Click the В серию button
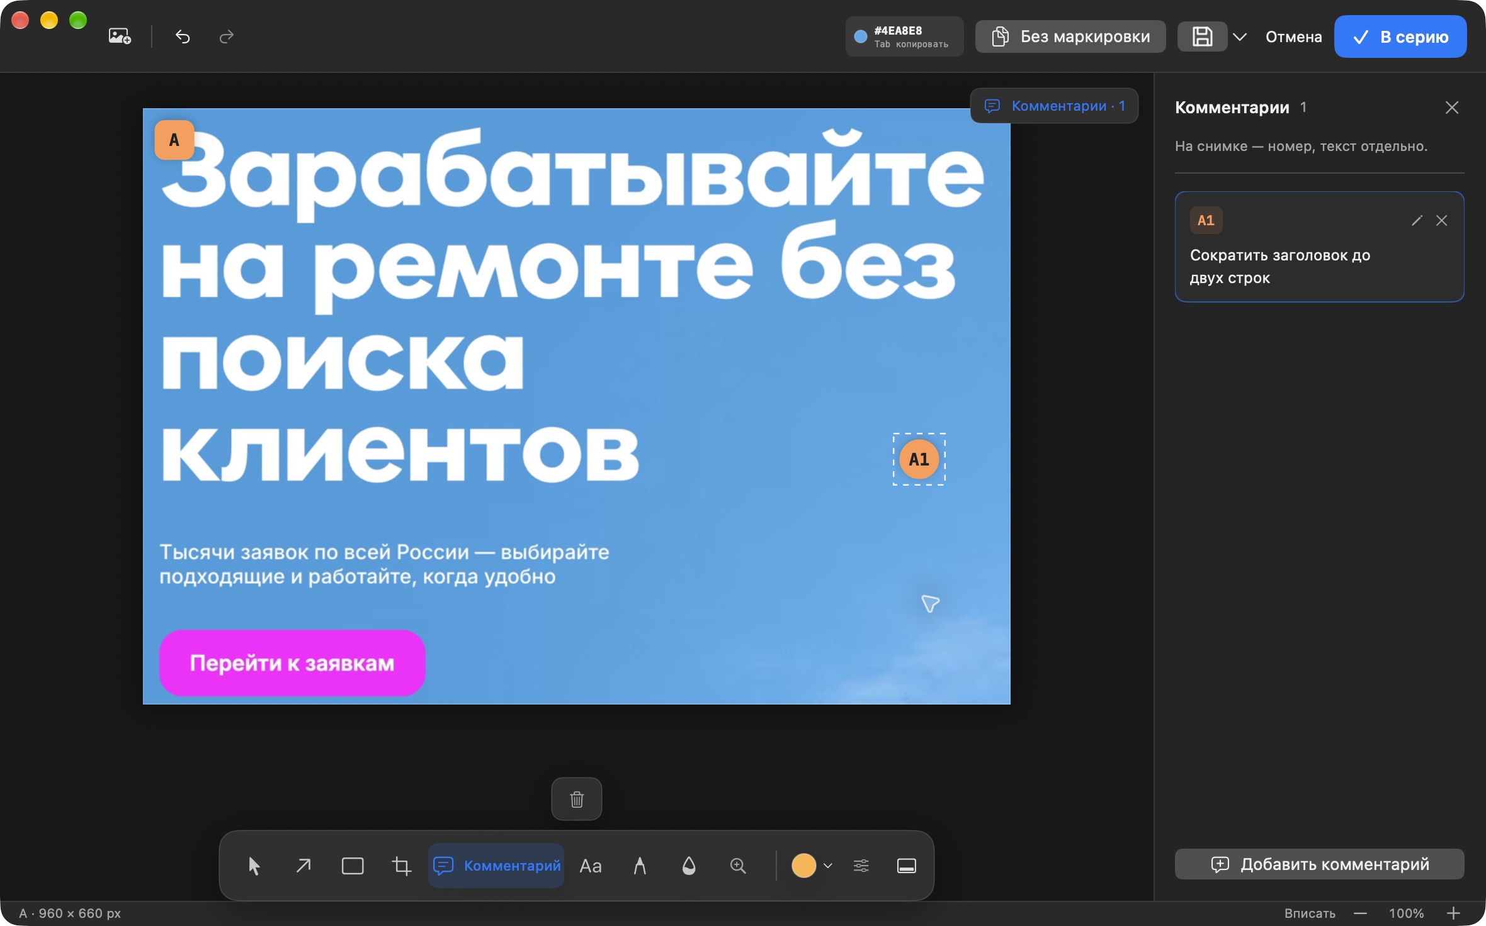 pyautogui.click(x=1400, y=36)
